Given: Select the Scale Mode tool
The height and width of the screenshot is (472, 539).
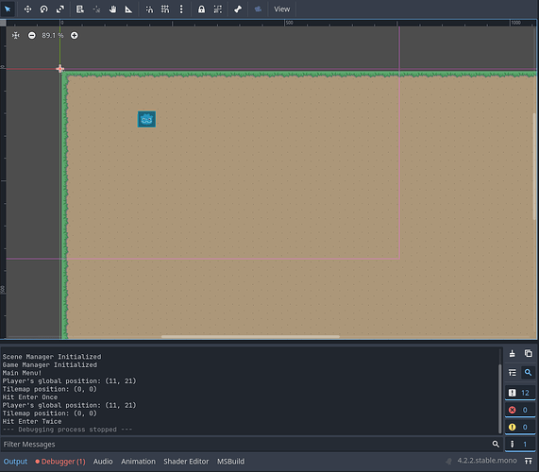Looking at the screenshot, I should pyautogui.click(x=60, y=9).
